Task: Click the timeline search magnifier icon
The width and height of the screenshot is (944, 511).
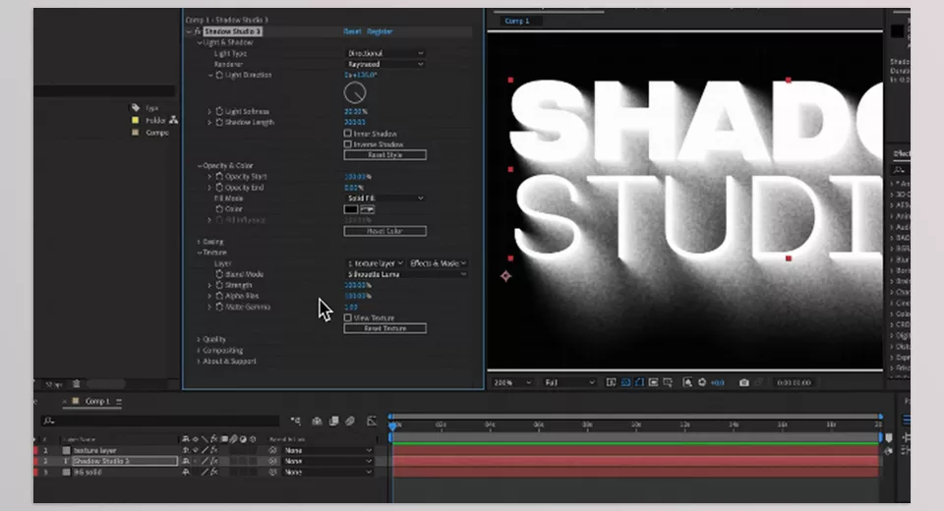Action: click(49, 421)
